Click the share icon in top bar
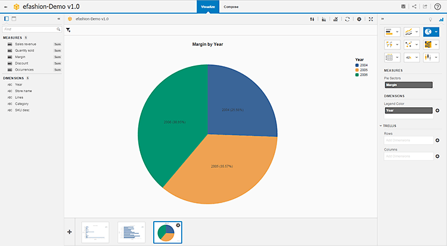447x246 pixels. [414, 7]
